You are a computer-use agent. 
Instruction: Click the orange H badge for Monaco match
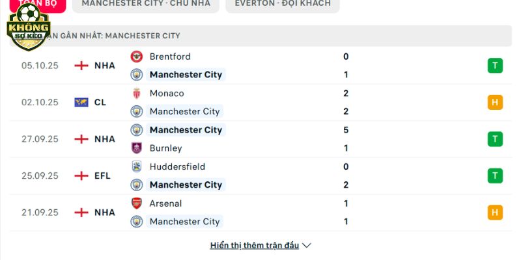(x=495, y=102)
